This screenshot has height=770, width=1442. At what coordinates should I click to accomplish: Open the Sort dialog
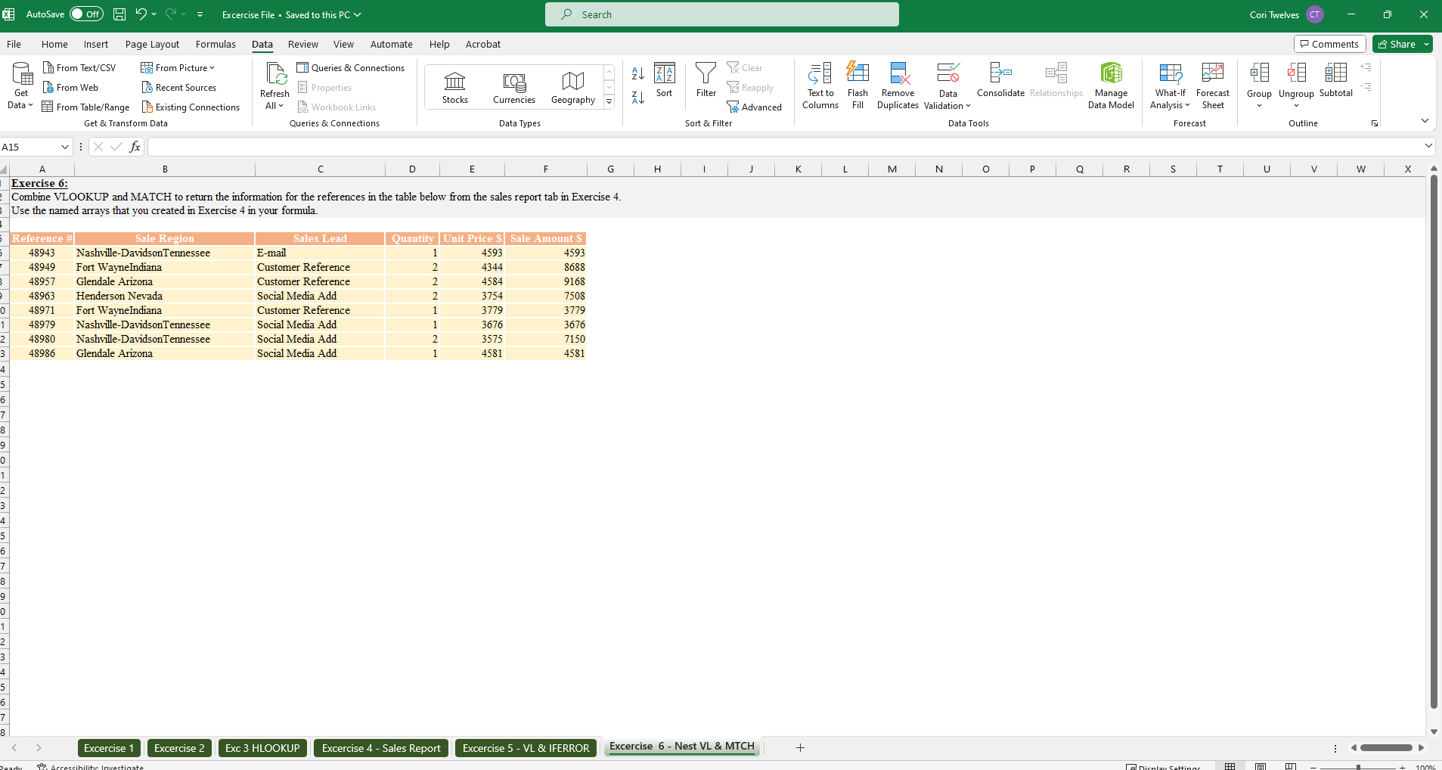pos(665,81)
